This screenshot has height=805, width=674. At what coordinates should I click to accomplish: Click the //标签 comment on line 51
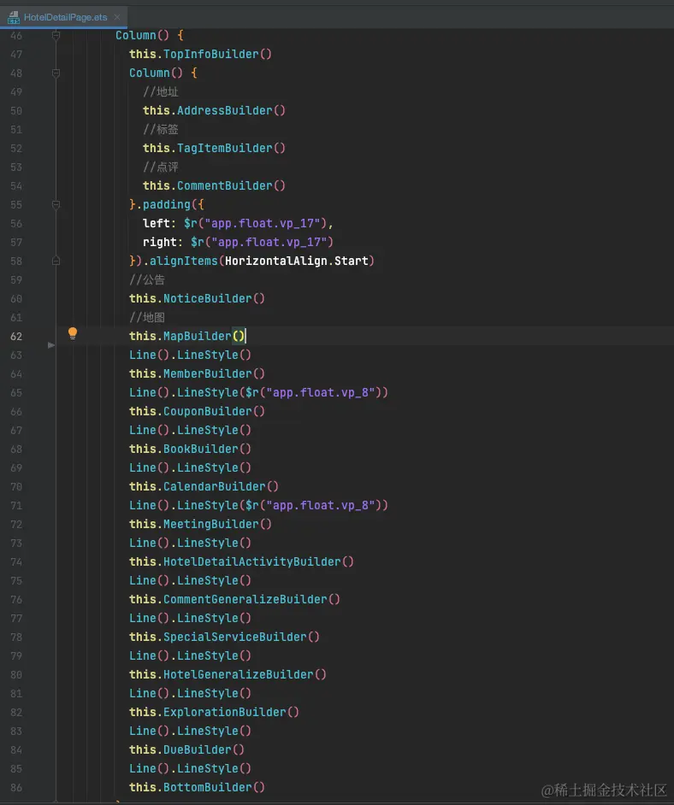click(161, 129)
